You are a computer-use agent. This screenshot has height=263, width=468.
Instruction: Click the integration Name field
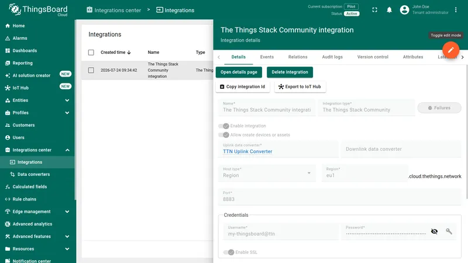267,108
